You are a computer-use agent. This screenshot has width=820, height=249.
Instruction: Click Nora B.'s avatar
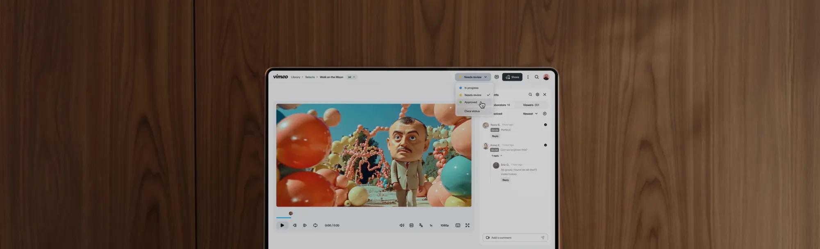click(486, 125)
